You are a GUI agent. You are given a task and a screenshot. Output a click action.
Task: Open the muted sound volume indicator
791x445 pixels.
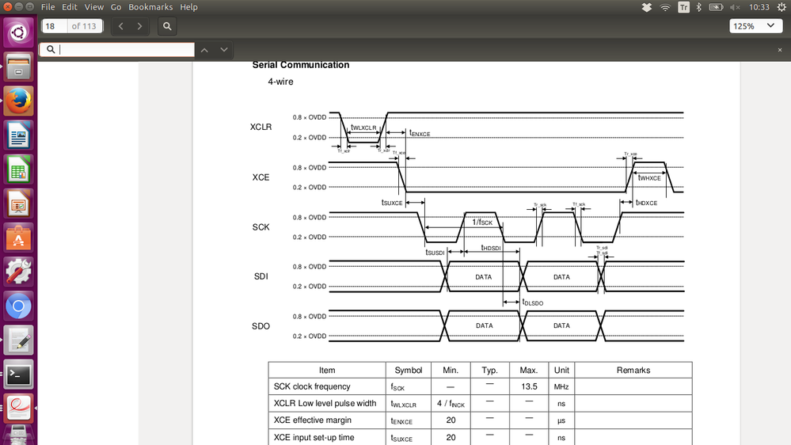click(735, 7)
